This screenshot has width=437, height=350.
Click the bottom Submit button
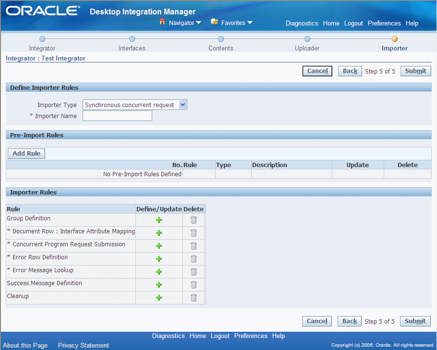pos(415,321)
